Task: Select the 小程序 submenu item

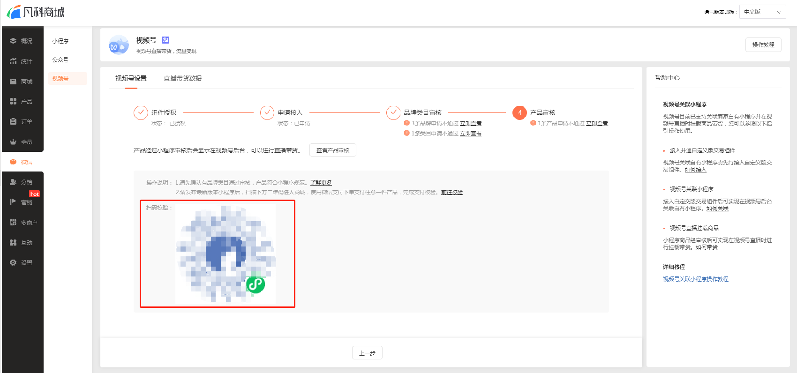Action: (x=60, y=41)
